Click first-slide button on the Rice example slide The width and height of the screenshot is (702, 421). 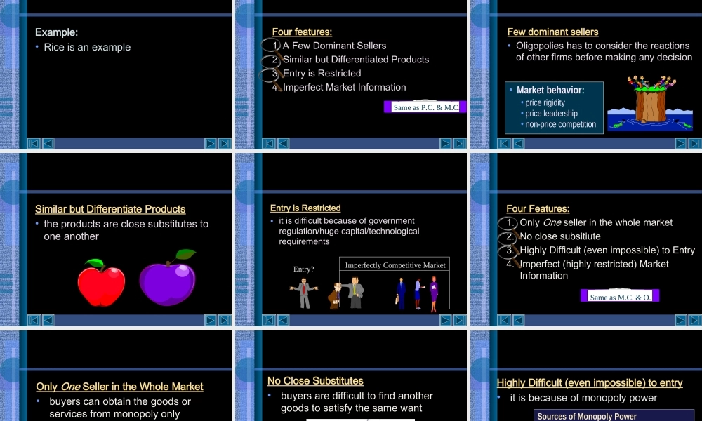pyautogui.click(x=34, y=143)
